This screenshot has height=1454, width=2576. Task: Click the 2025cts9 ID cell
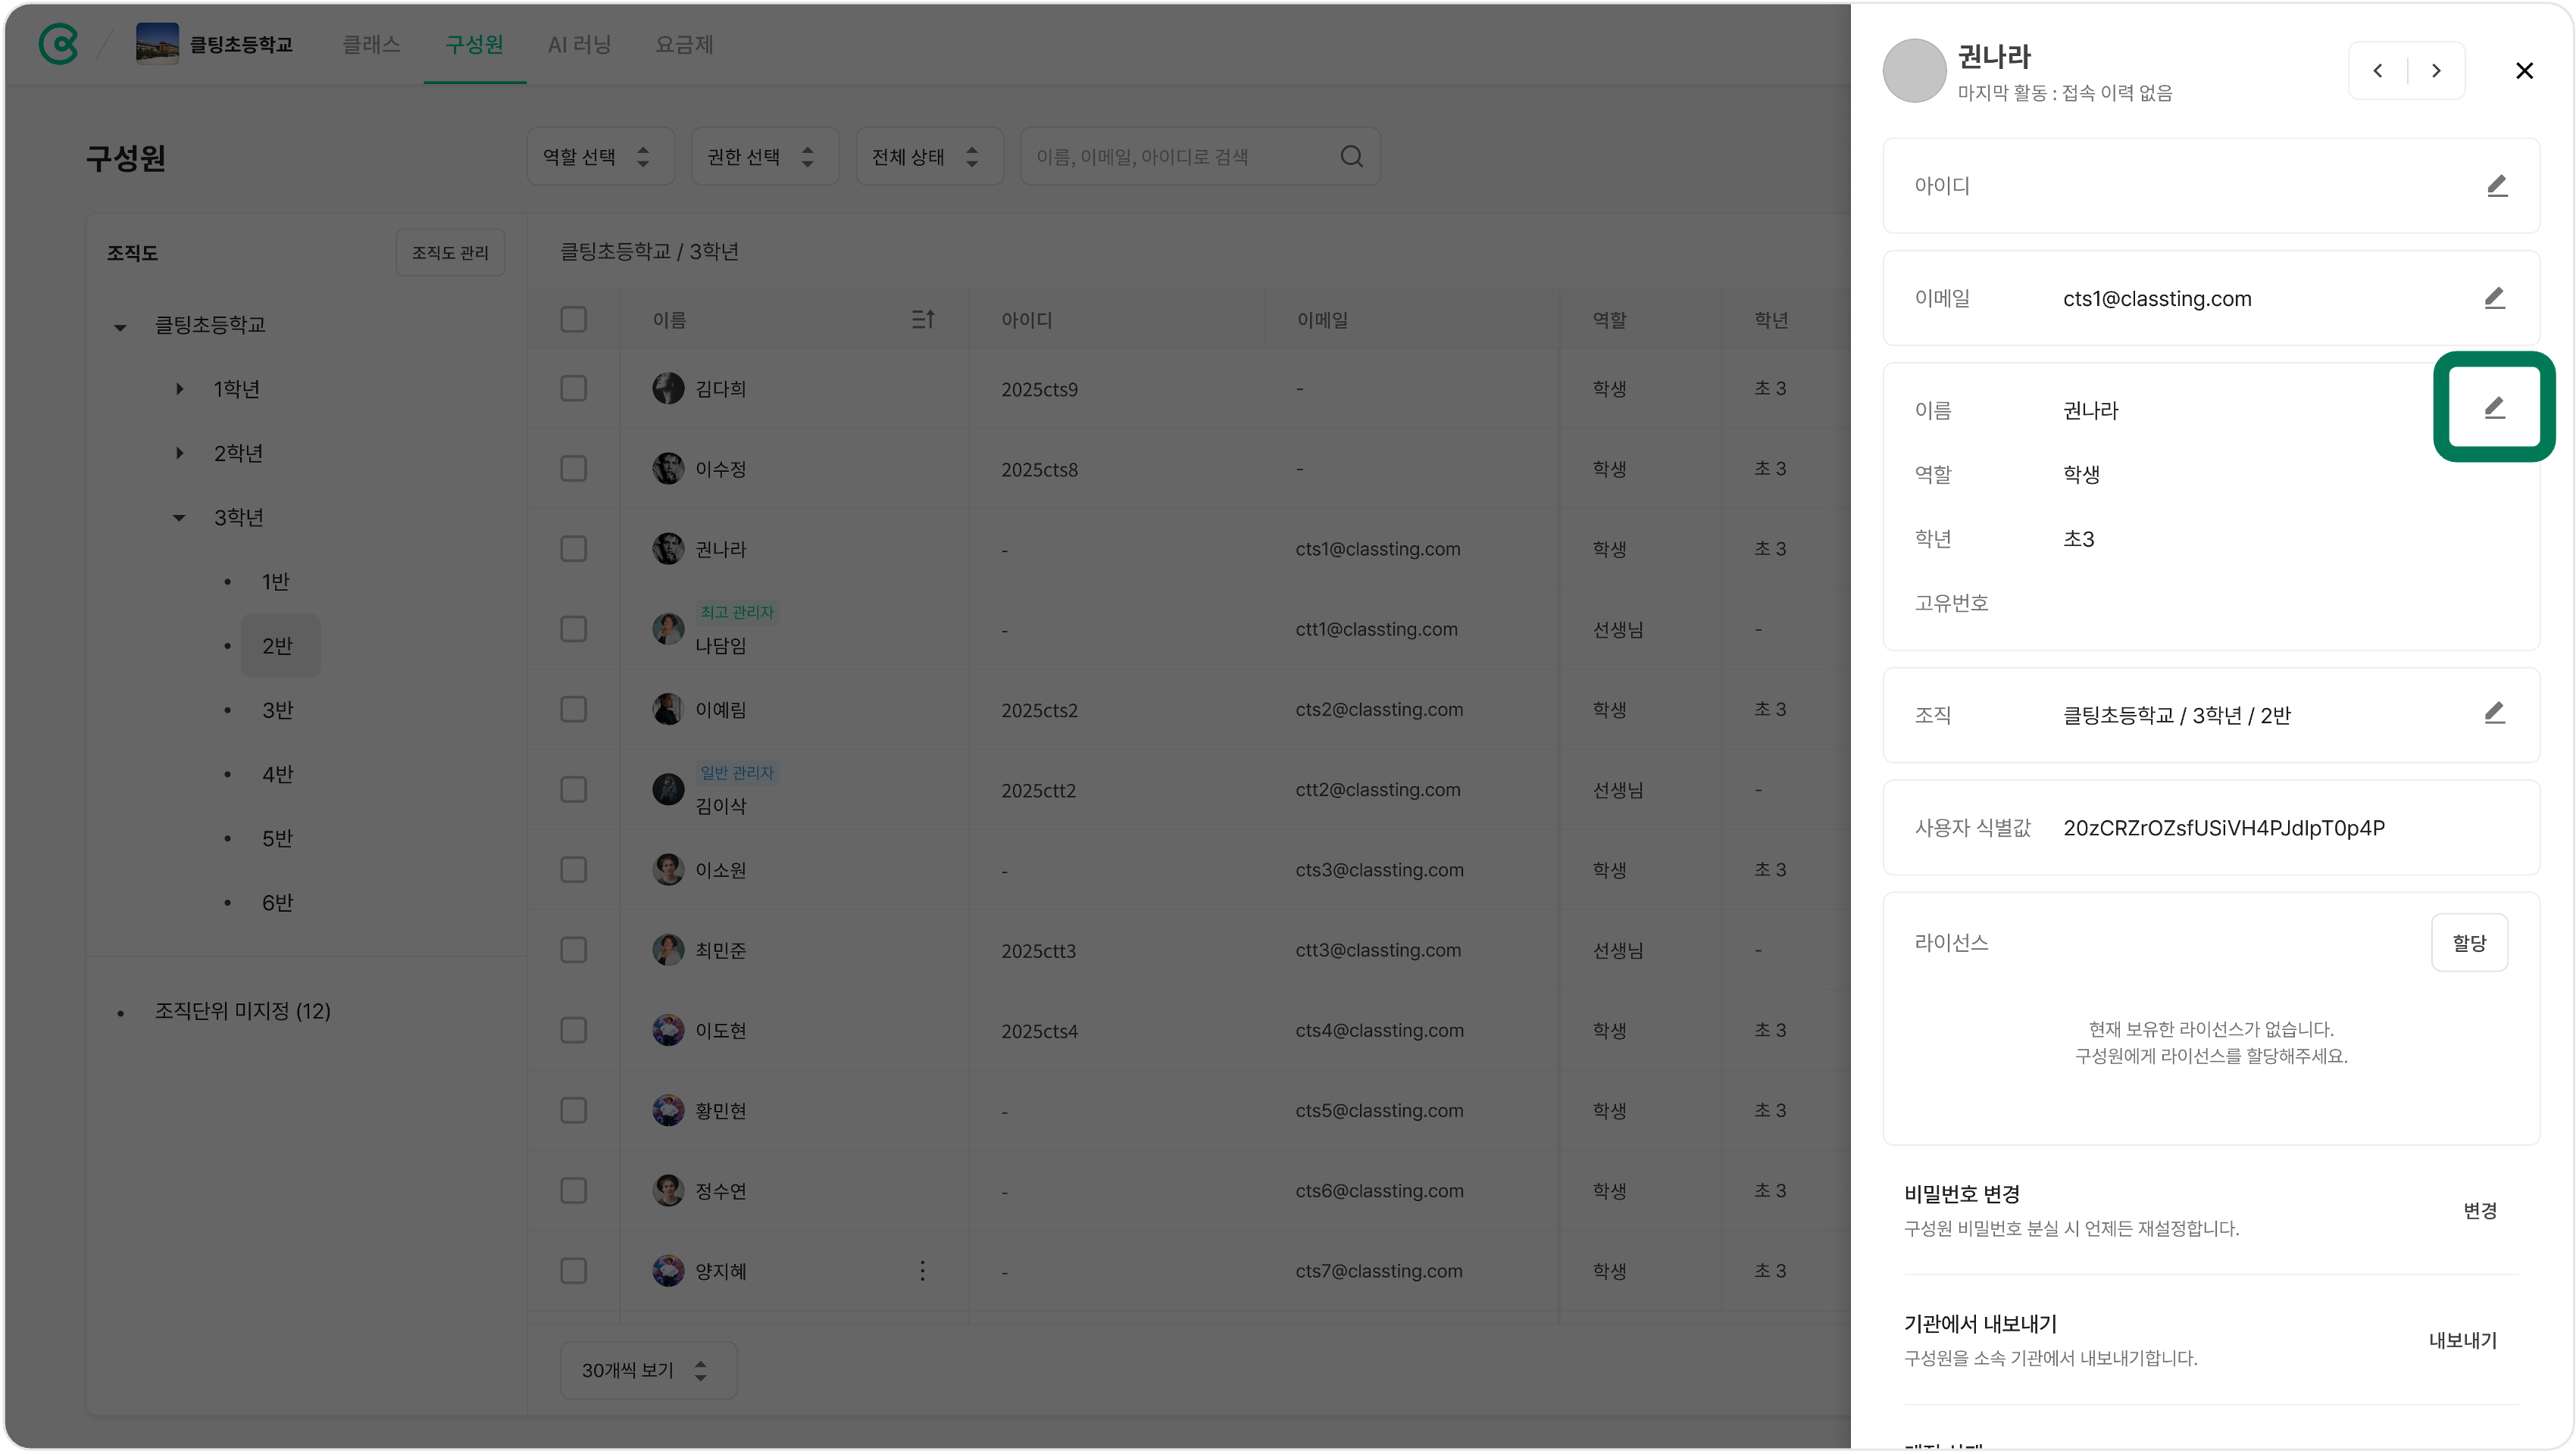(x=1039, y=390)
